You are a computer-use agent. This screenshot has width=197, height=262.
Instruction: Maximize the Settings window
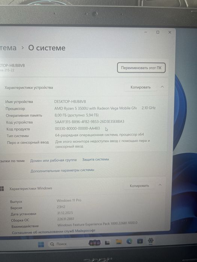pyautogui.click(x=158, y=32)
